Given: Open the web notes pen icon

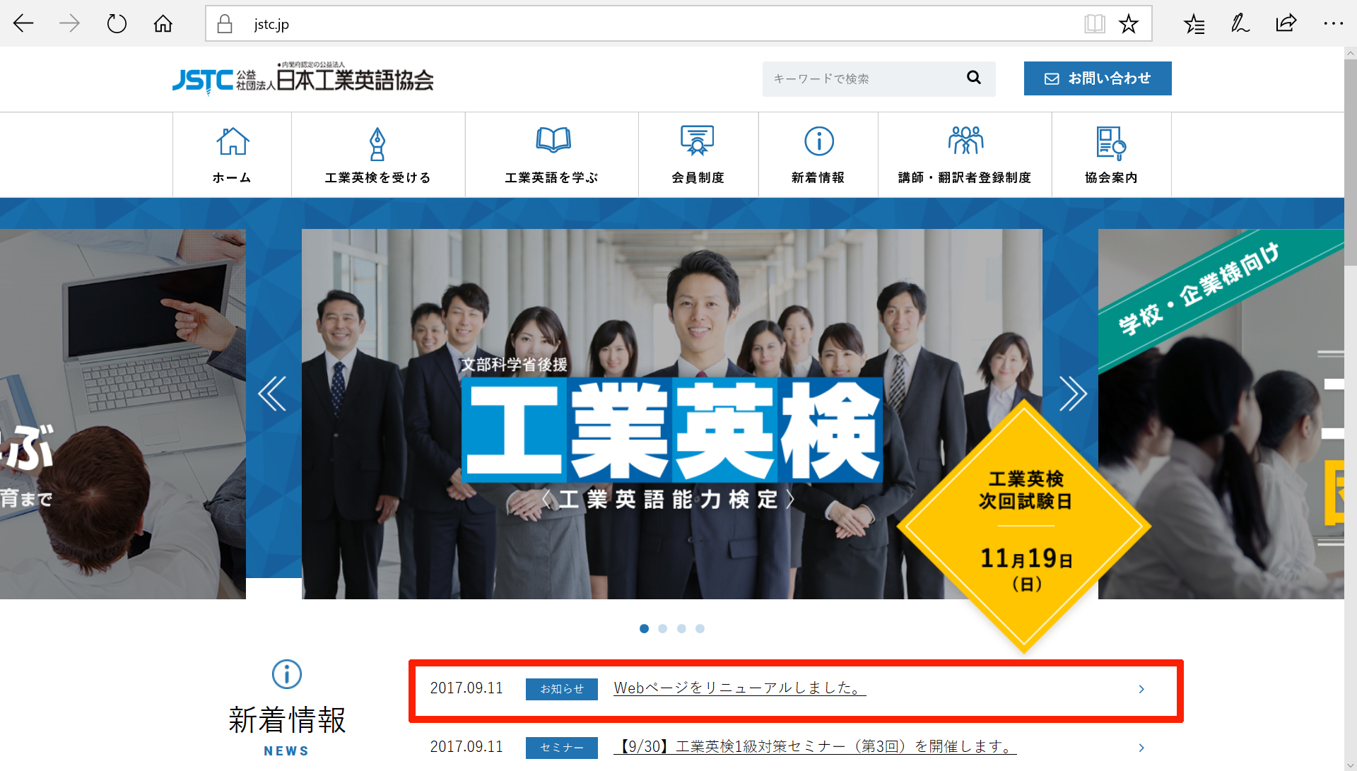Looking at the screenshot, I should coord(1240,23).
